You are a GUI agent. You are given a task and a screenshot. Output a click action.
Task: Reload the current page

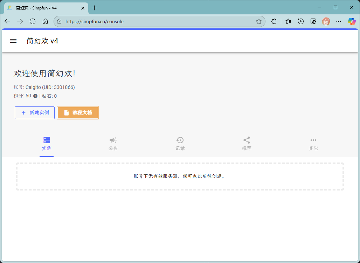[33, 21]
